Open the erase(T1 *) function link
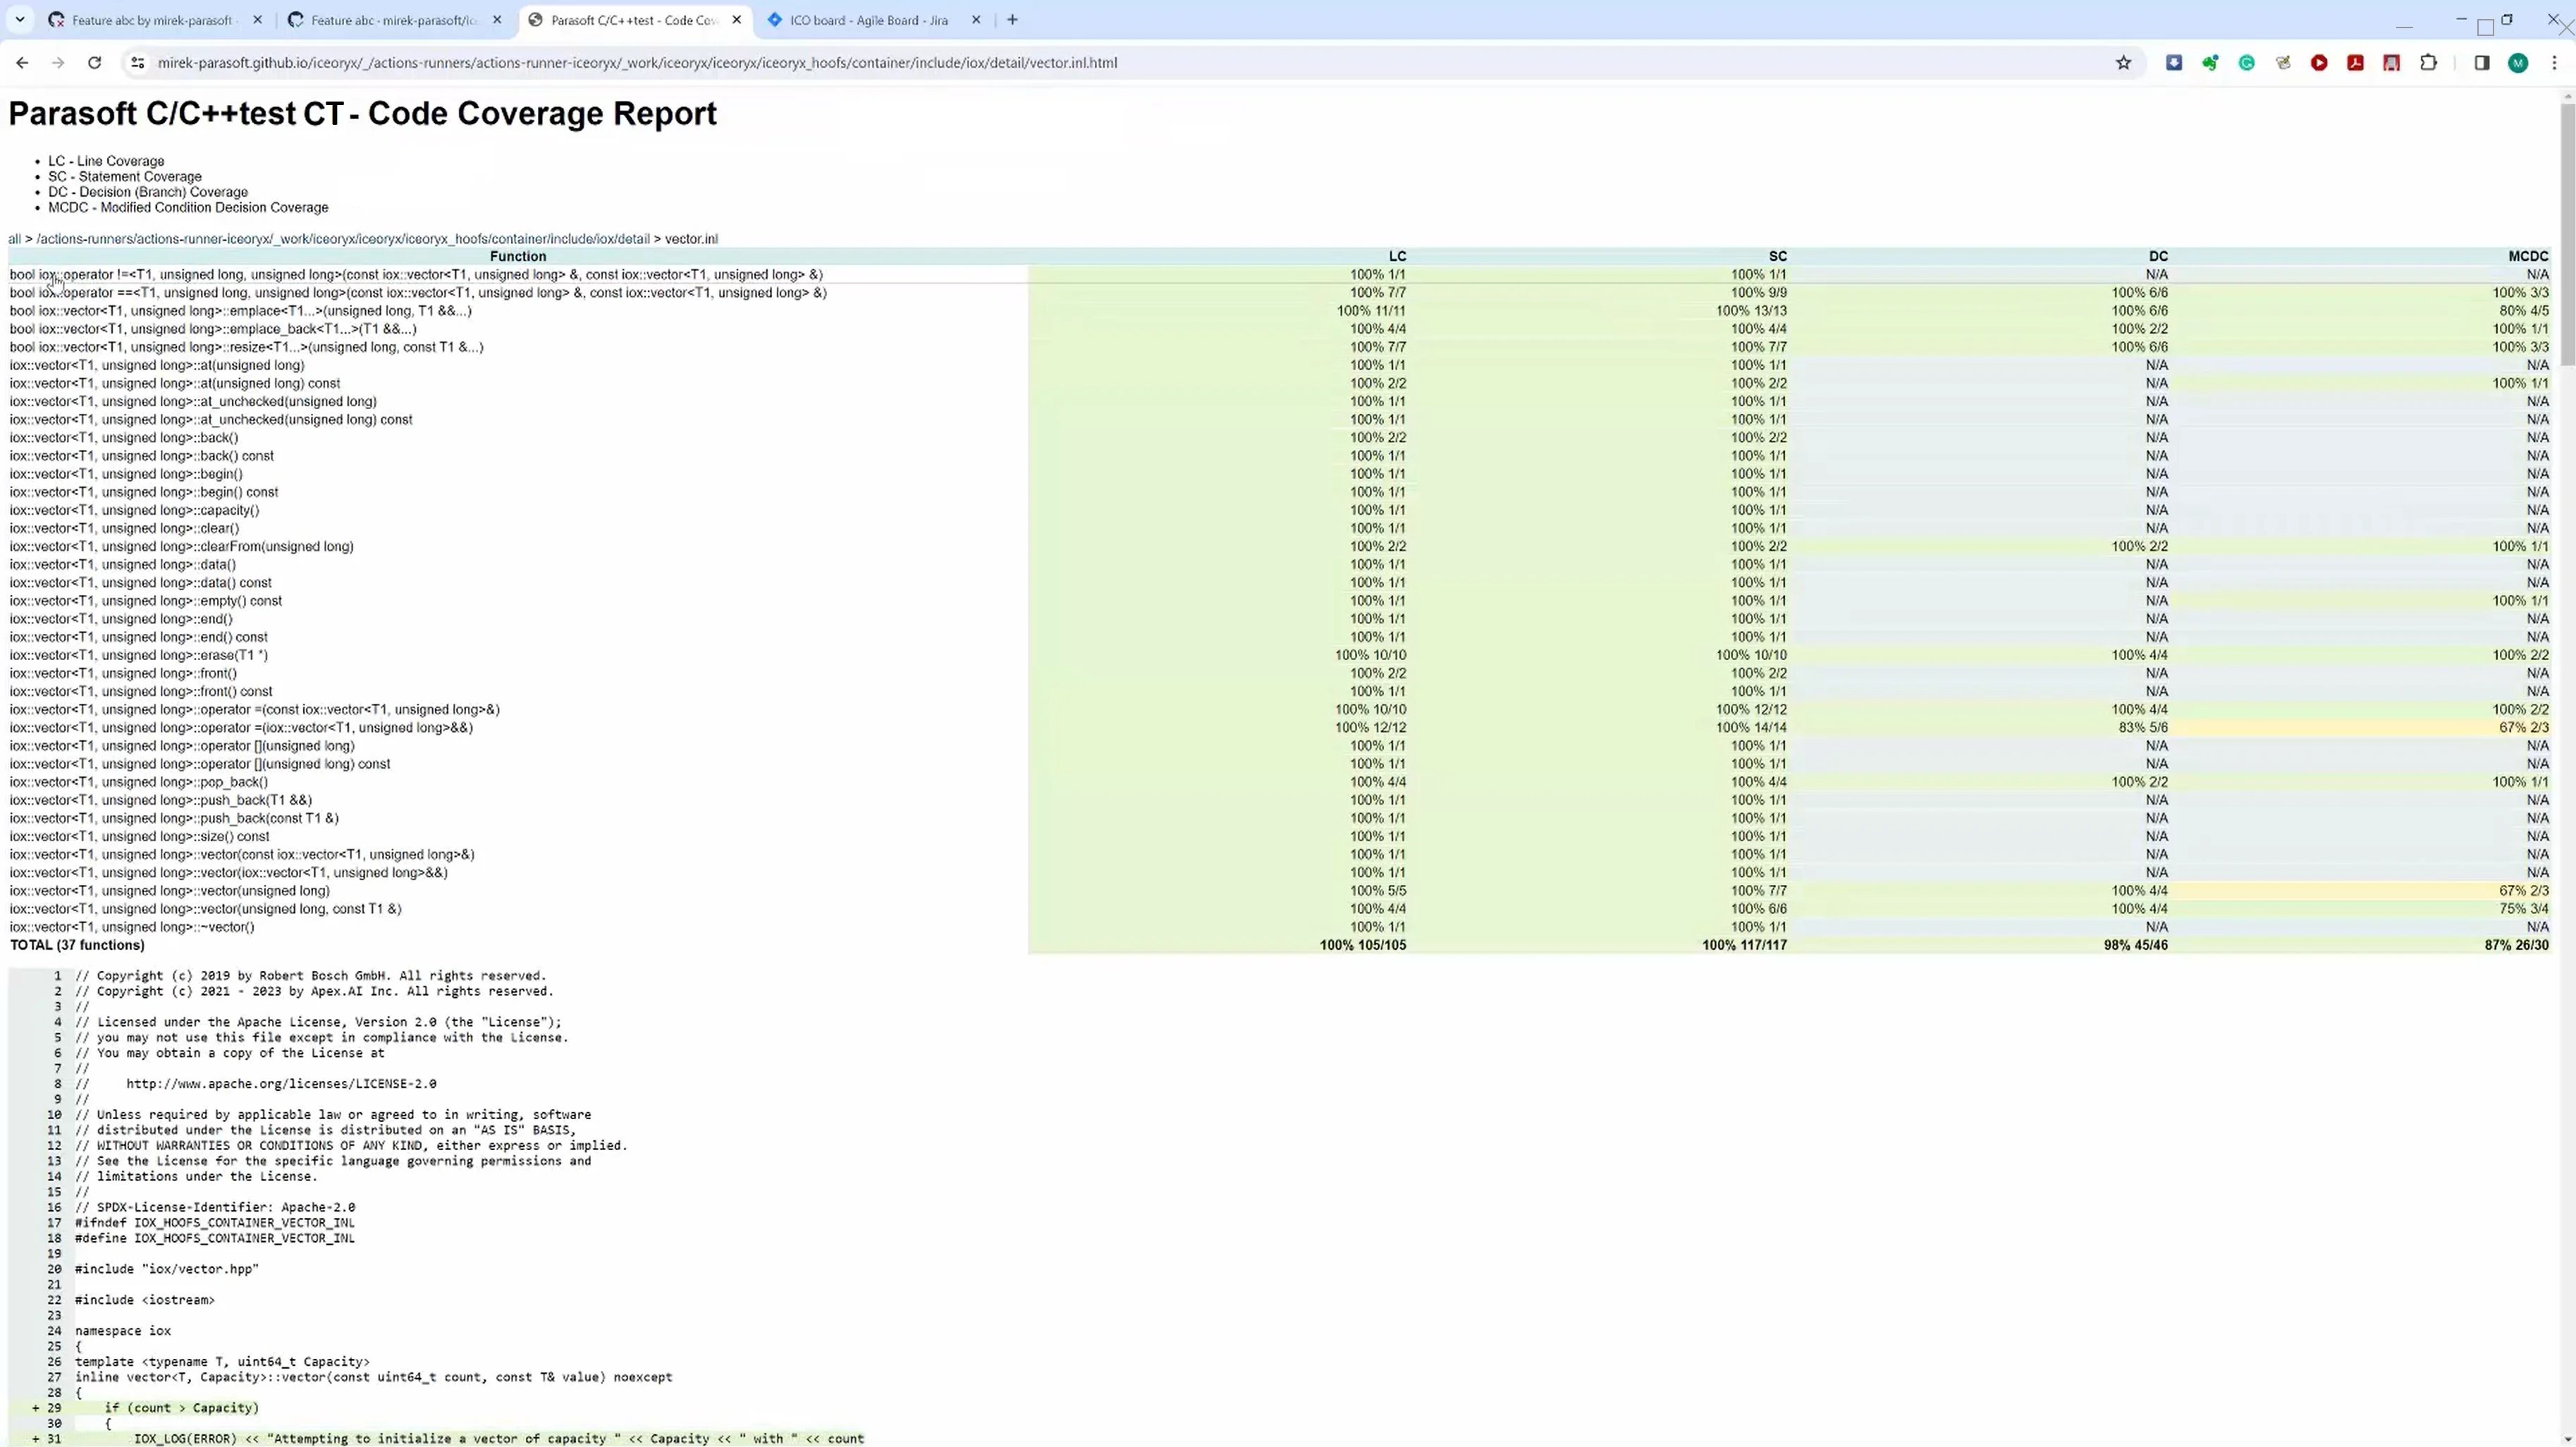The height and width of the screenshot is (1447, 2576). tap(138, 655)
